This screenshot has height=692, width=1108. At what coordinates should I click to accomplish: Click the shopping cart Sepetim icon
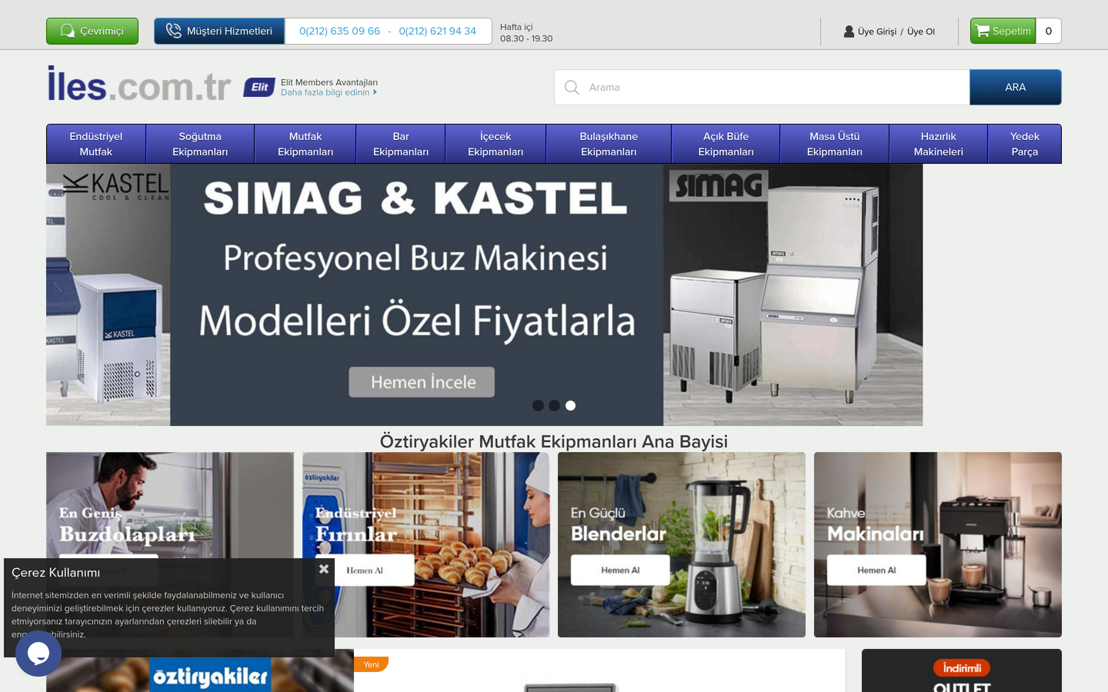[983, 31]
